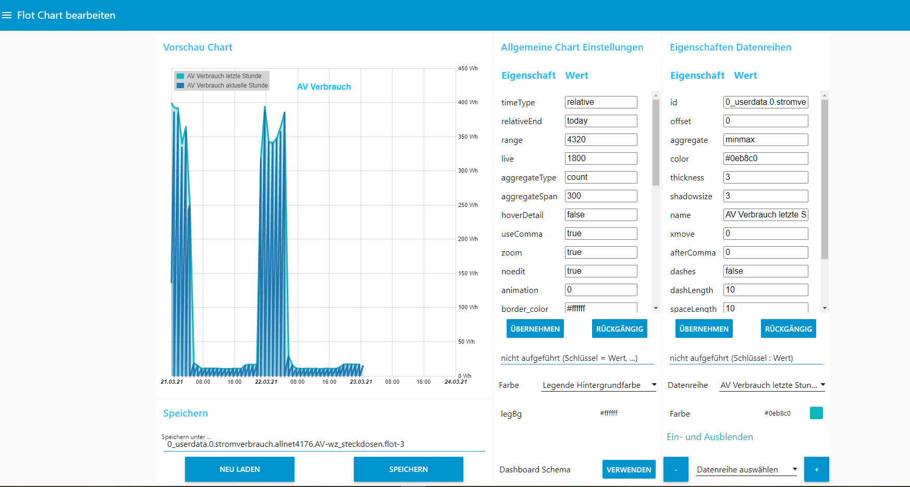
Task: Click RÜCKGÄNGIG under data series properties
Action: 789,328
